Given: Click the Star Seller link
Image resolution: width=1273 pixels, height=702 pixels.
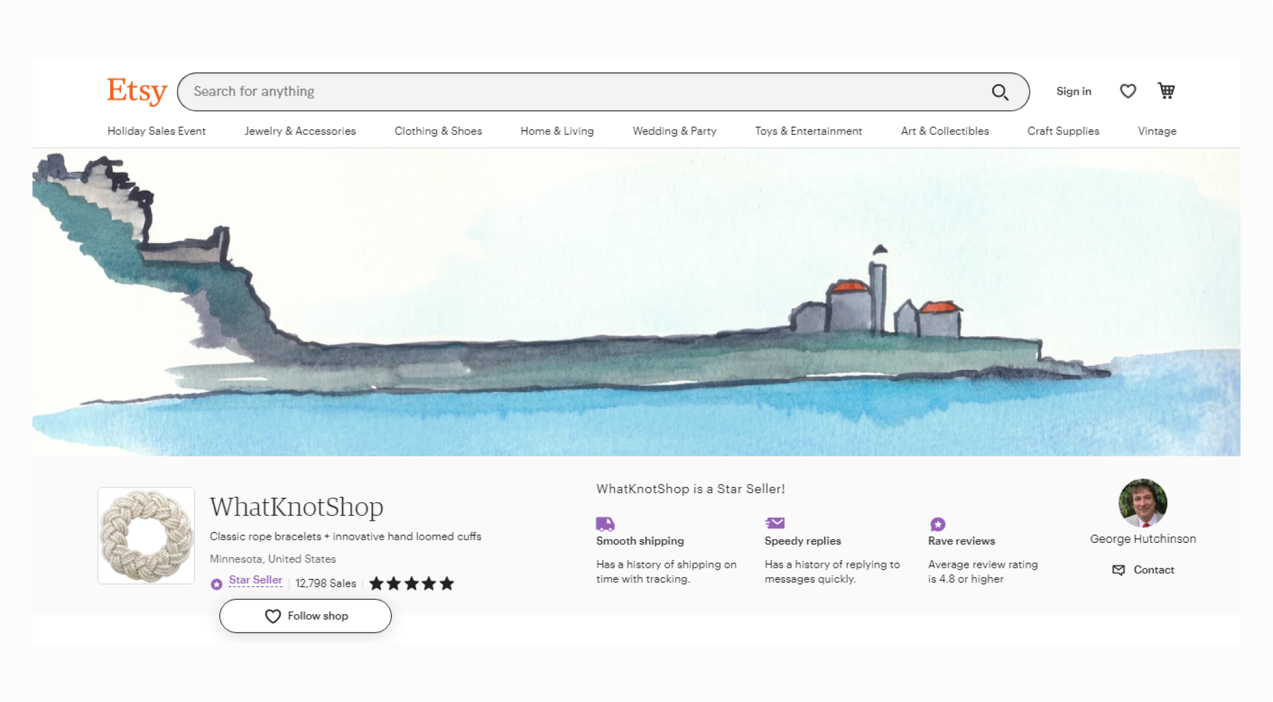Looking at the screenshot, I should (255, 580).
